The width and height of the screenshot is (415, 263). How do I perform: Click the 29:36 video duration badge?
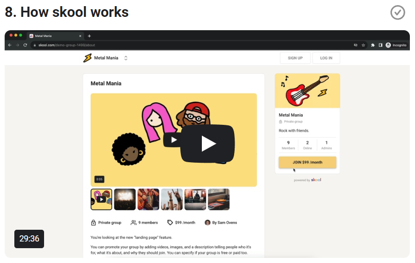pyautogui.click(x=29, y=238)
